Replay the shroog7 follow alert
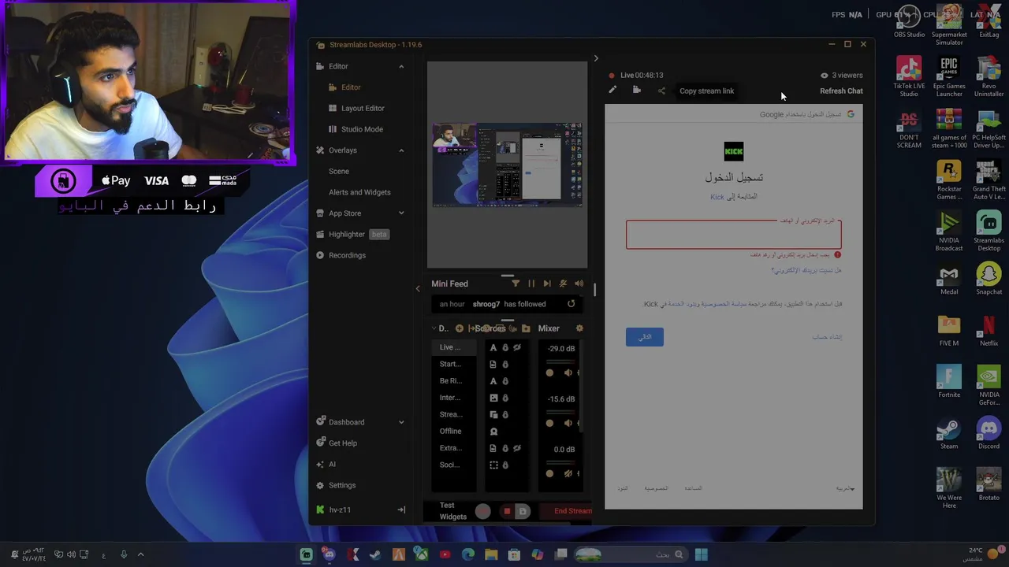 (x=571, y=304)
